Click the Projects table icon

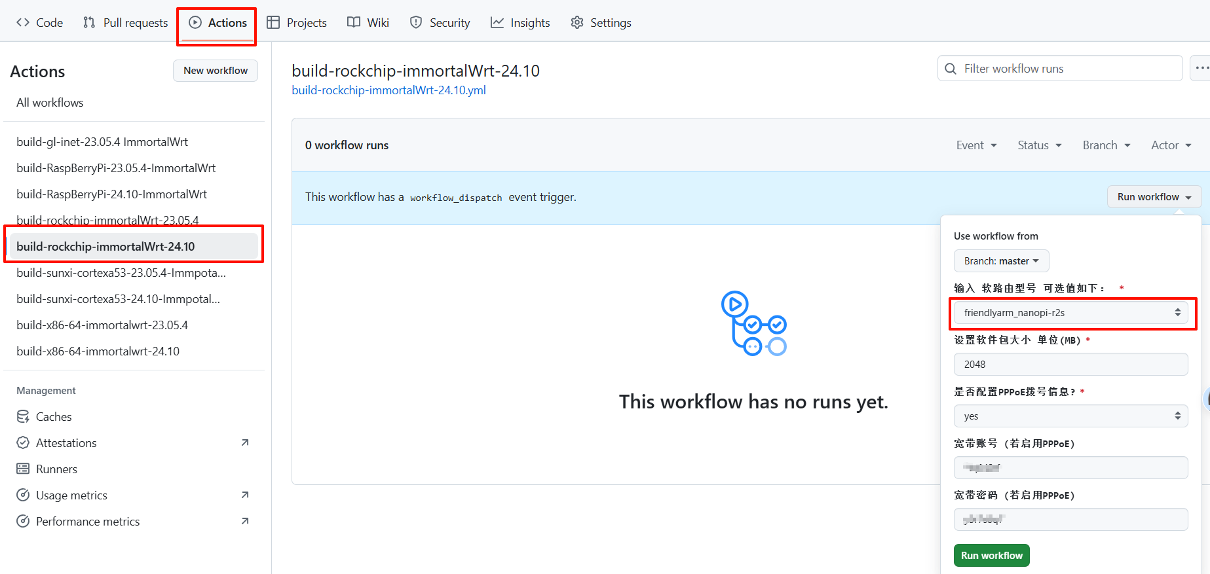click(273, 22)
